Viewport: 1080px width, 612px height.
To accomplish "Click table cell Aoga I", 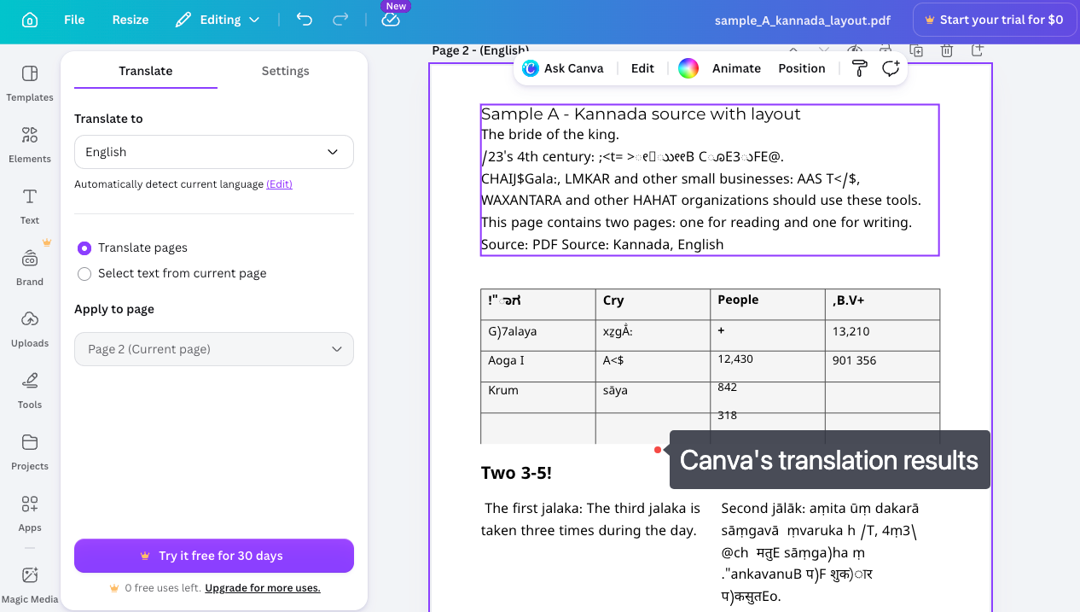I will 506,360.
